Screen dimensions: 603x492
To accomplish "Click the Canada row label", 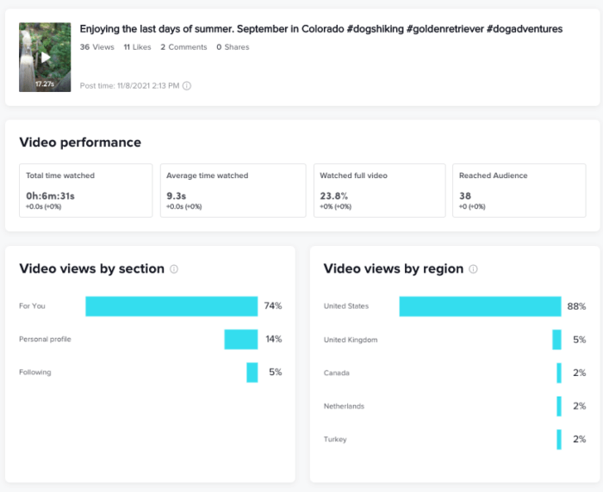I will pyautogui.click(x=337, y=373).
